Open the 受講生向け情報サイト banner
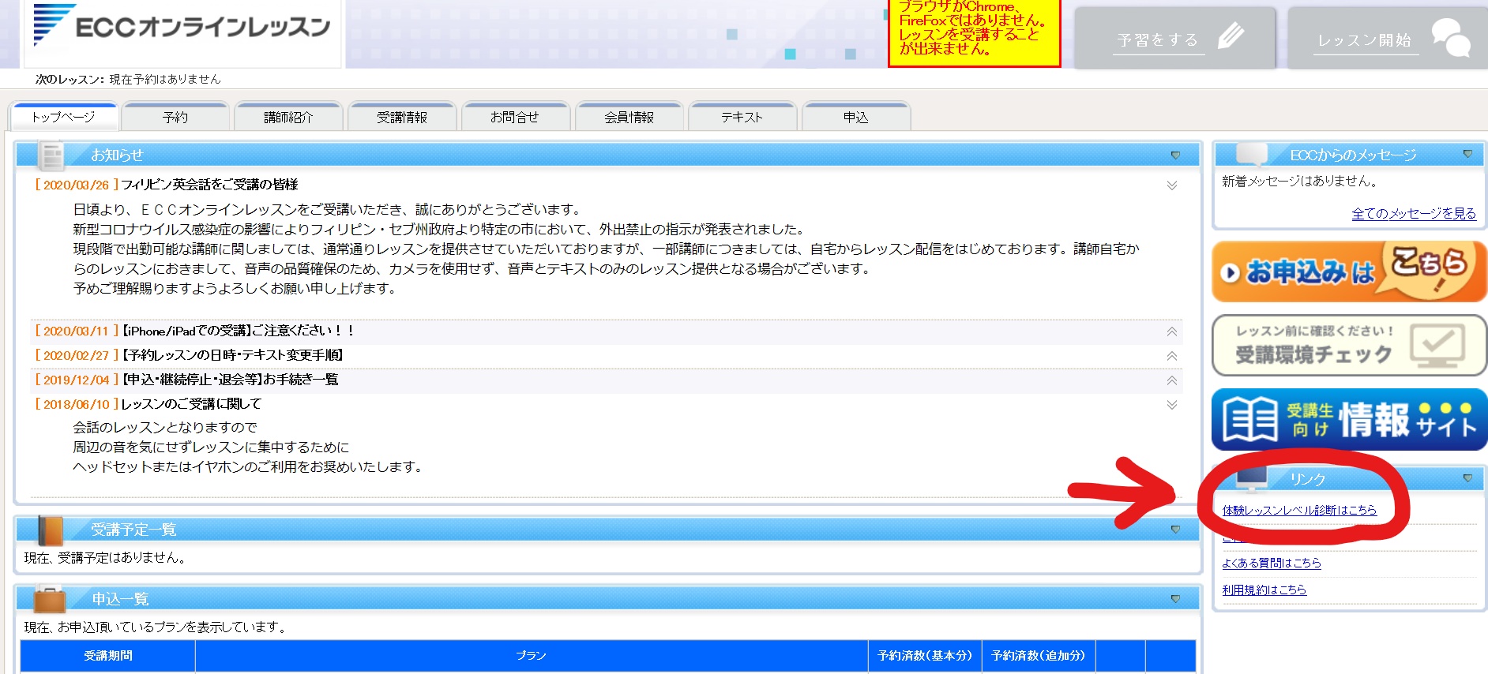 1349,419
